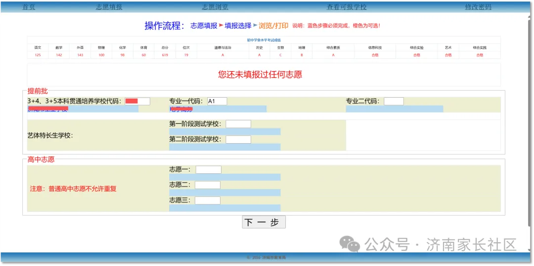Screen dimensions: 534x266
Task: Click the 物理 score 100
Action: click(x=101, y=55)
